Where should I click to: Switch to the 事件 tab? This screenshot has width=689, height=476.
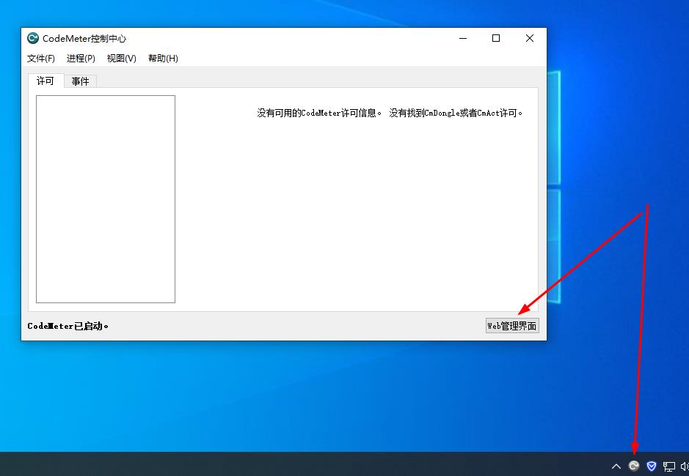81,81
